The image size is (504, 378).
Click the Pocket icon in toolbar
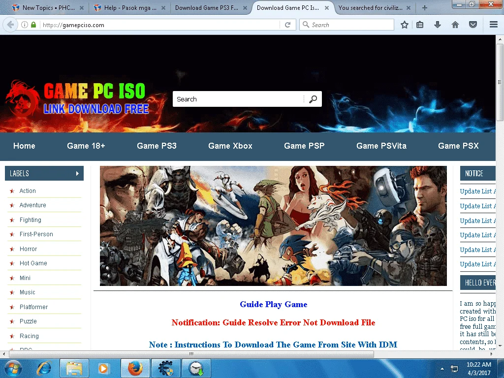pos(473,25)
